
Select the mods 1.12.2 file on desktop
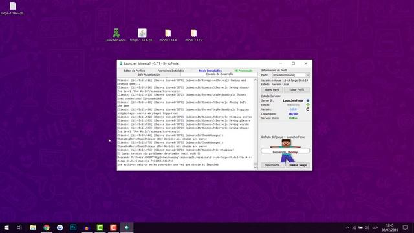194,33
